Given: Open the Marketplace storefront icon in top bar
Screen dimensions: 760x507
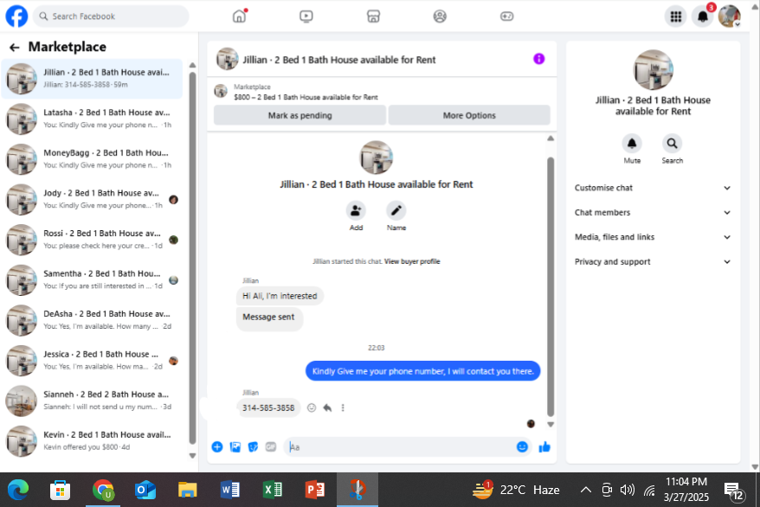Looking at the screenshot, I should click(x=373, y=16).
